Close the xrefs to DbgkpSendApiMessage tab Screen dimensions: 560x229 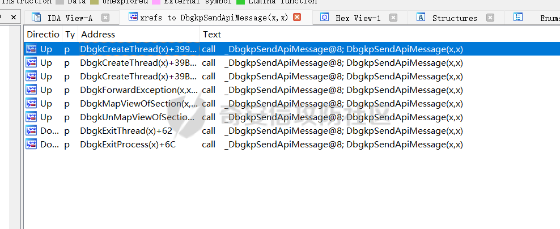tap(297, 18)
